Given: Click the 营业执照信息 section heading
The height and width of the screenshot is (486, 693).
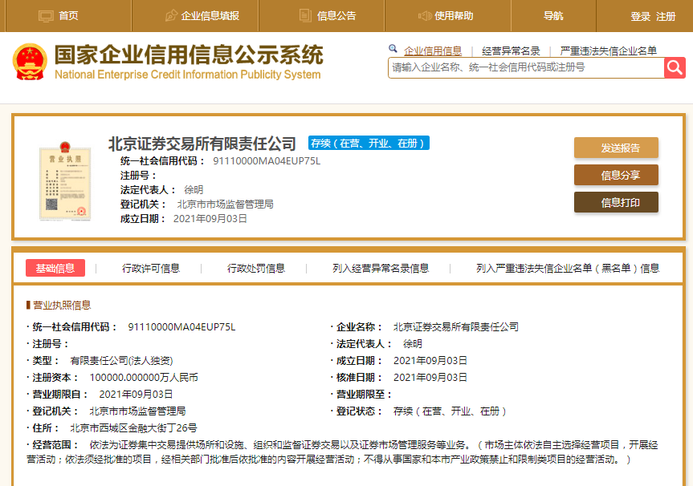Looking at the screenshot, I should tap(62, 305).
